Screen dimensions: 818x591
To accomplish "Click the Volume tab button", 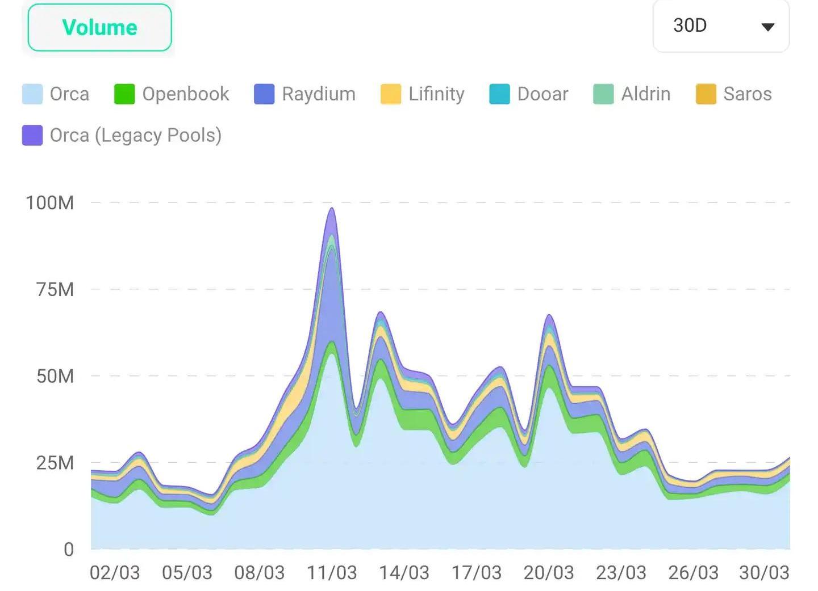I will point(99,27).
